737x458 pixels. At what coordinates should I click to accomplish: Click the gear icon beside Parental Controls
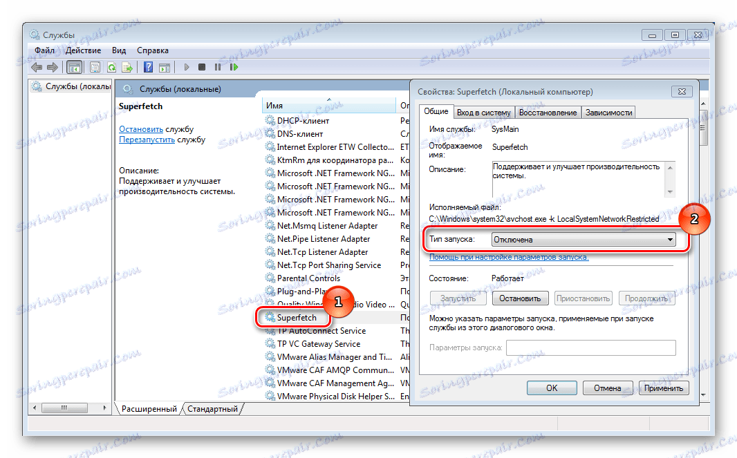click(x=270, y=278)
